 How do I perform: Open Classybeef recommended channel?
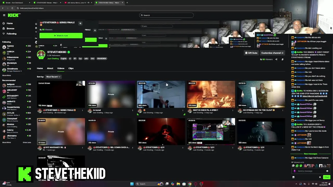(x=17, y=120)
